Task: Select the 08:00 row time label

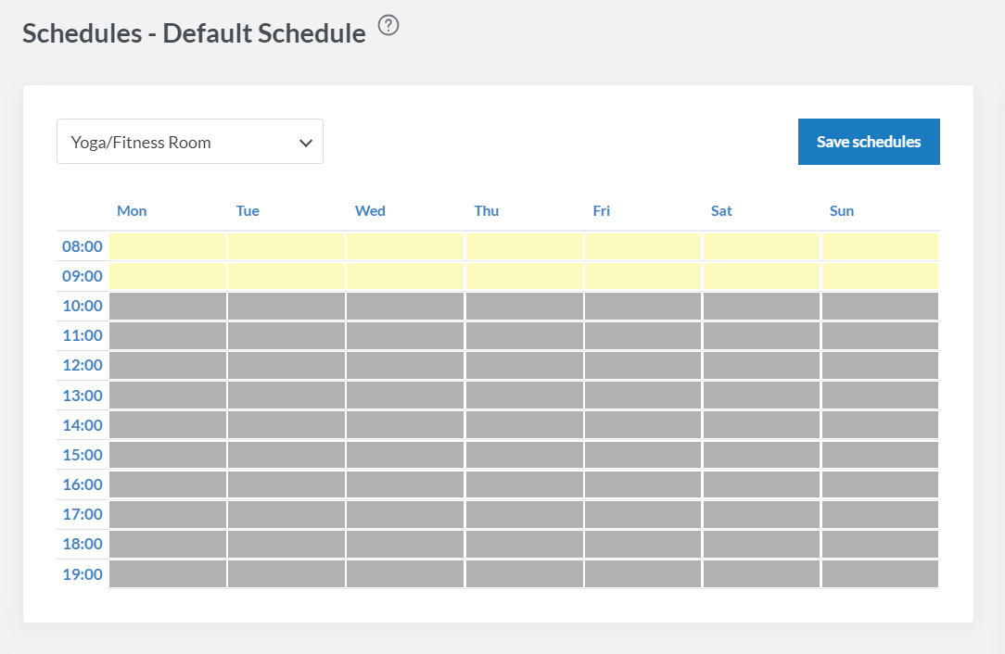Action: coord(82,247)
